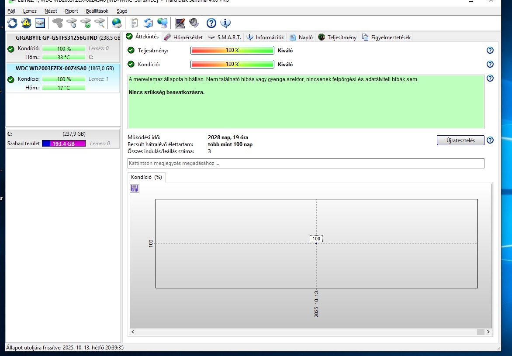Click the globe with disk toolbar icon

(x=117, y=23)
